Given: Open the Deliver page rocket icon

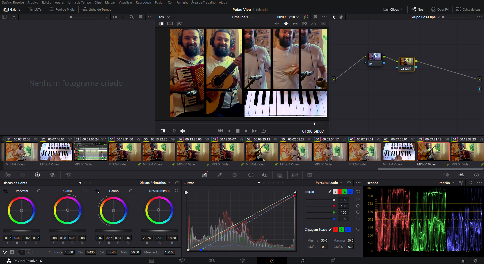Looking at the screenshot, I should [333, 260].
